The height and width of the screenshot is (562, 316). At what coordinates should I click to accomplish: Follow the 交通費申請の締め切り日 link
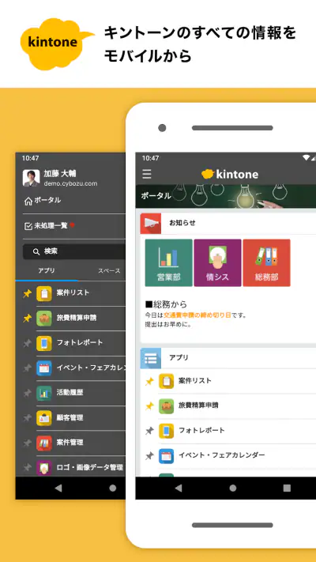coord(197,315)
